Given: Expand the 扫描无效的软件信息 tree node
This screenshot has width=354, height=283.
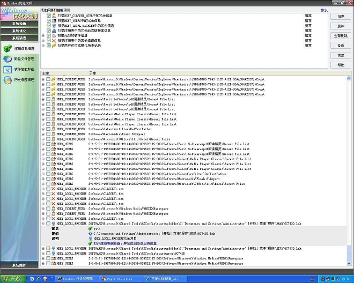Looking at the screenshot, I should pos(43,35).
